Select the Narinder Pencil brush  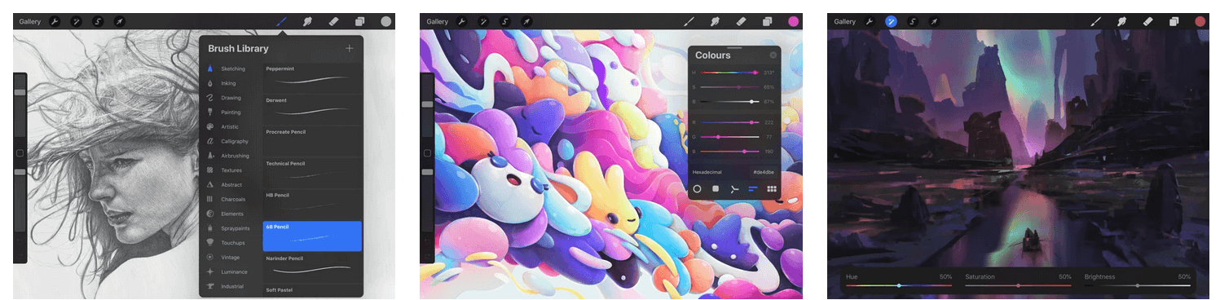pos(313,268)
